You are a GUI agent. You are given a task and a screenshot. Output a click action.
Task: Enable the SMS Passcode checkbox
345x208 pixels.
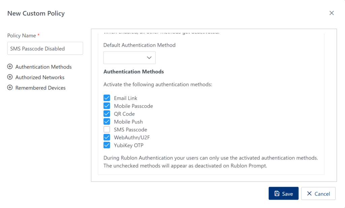click(107, 129)
